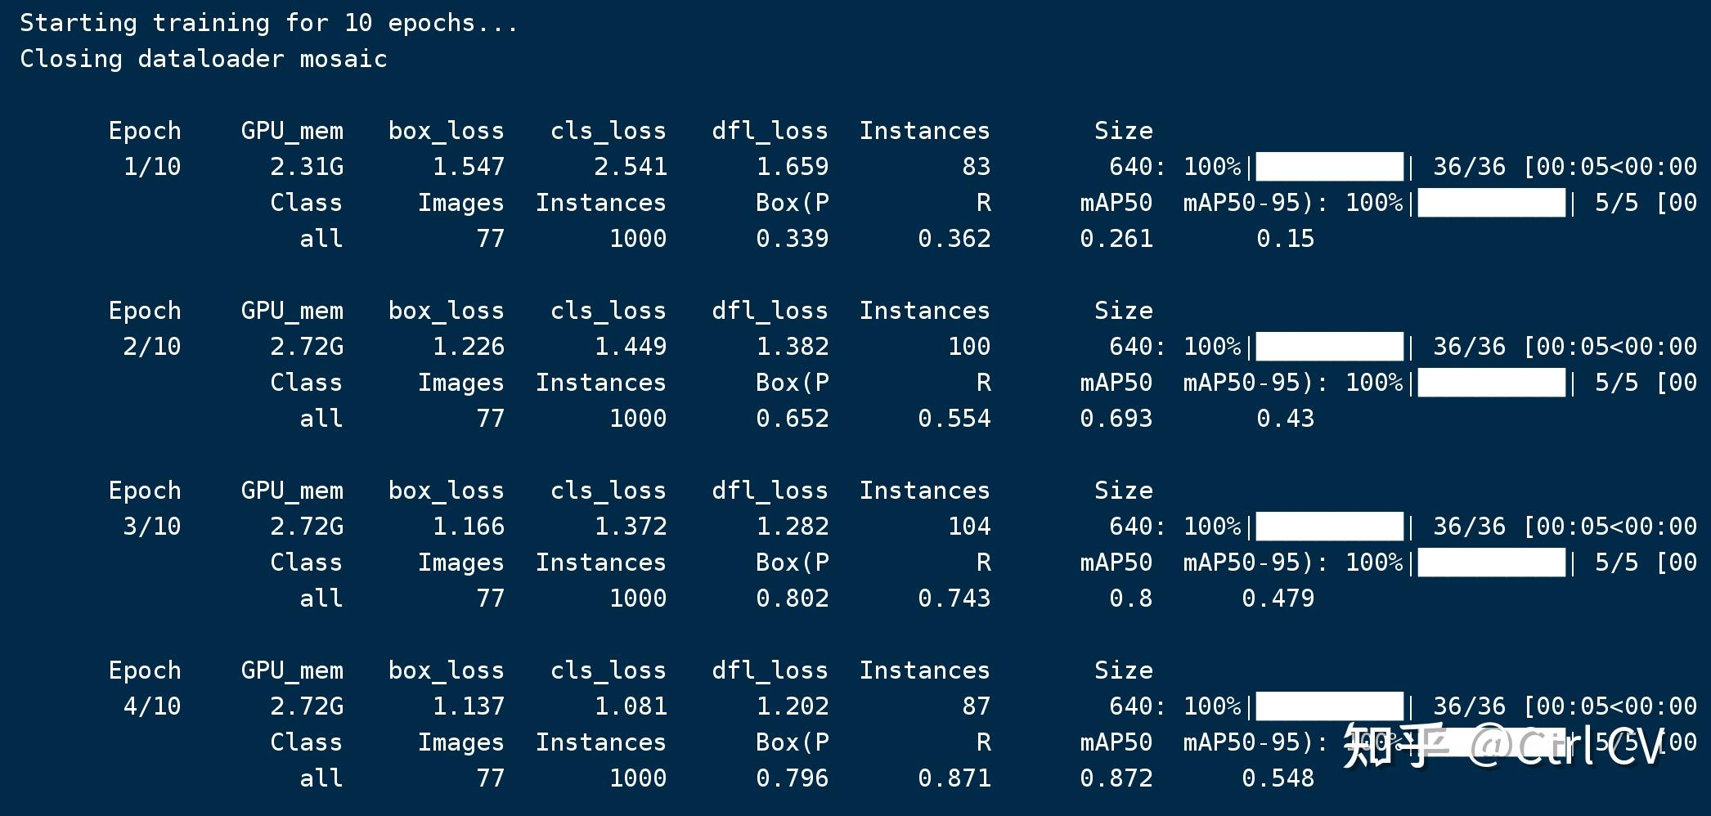This screenshot has height=816, width=1711.
Task: Click epoch 4 mAP50-95 value 0.548
Action: point(1278,778)
